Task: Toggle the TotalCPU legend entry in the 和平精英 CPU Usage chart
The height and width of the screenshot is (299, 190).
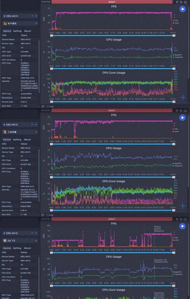Action: pos(178,57)
